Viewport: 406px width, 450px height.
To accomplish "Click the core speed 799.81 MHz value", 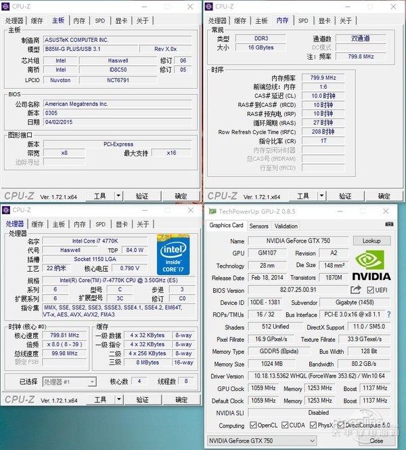I will (x=64, y=335).
